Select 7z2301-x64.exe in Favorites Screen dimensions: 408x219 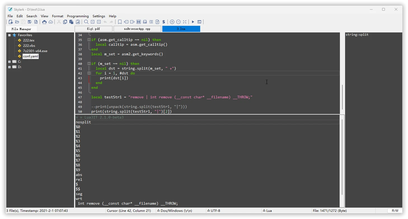point(35,51)
